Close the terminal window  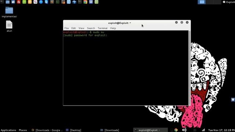tap(187, 22)
